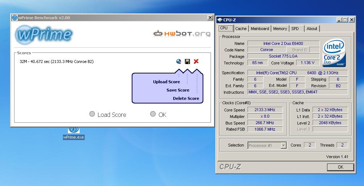364x186 pixels.
Task: Click Delete Score in the tooltip
Action: pyautogui.click(x=186, y=98)
